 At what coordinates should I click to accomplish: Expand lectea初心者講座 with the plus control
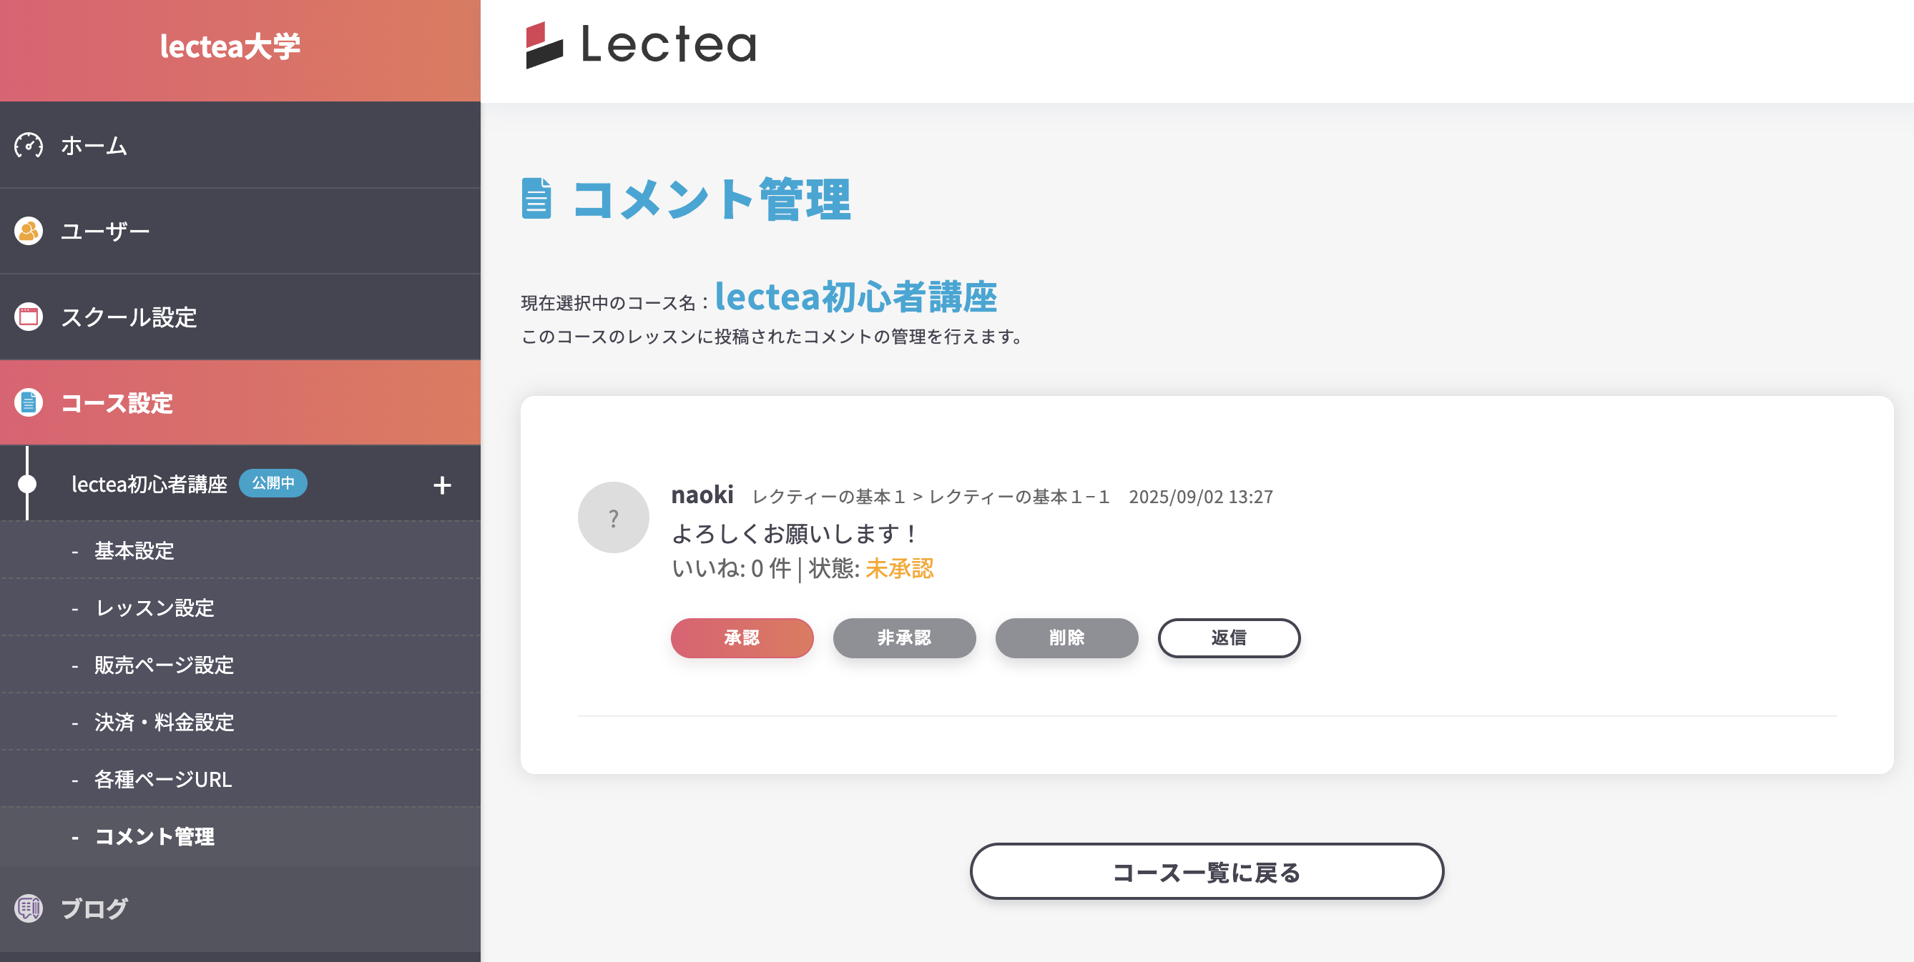pos(443,485)
